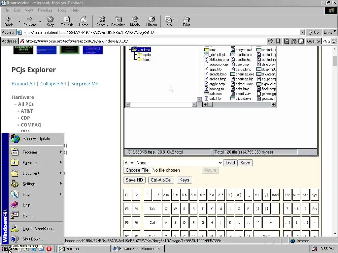
Task: Click the binoculars find icon
Action: click(294, 41)
